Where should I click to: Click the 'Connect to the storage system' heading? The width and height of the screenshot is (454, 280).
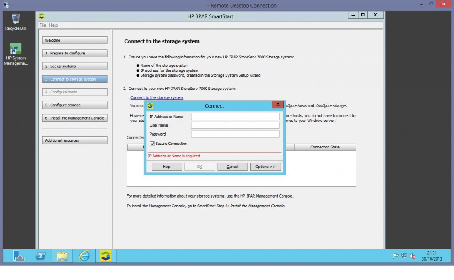(x=161, y=41)
